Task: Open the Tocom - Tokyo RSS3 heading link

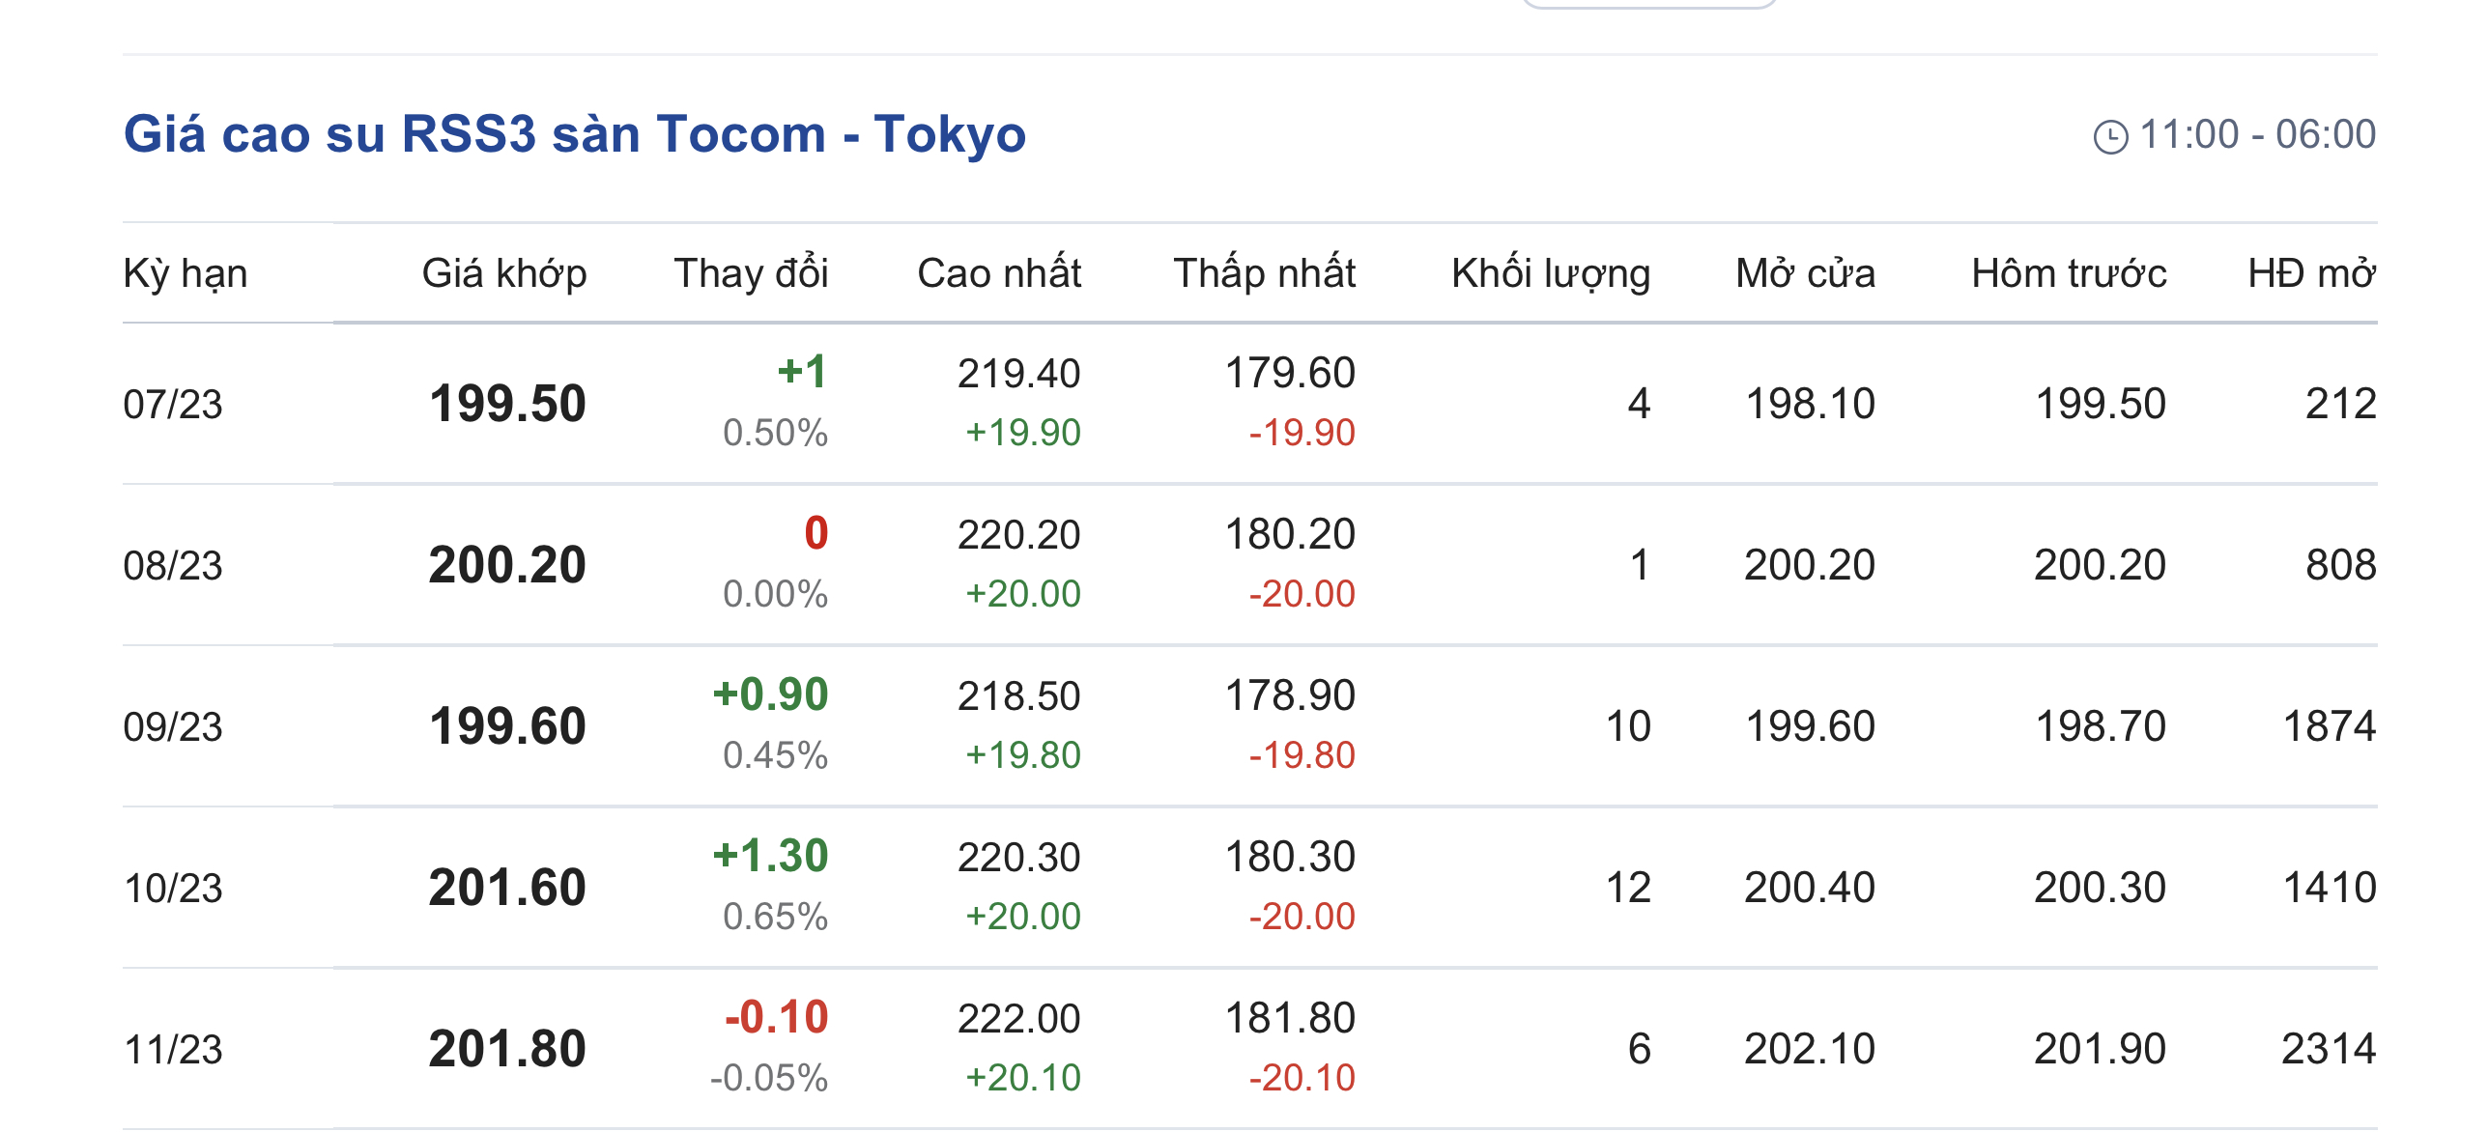Action: click(574, 134)
